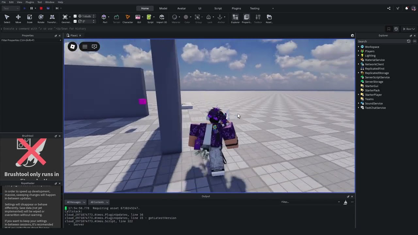Expand the StarterPlayer node
Screen dimensions: 418x235
(x=359, y=95)
